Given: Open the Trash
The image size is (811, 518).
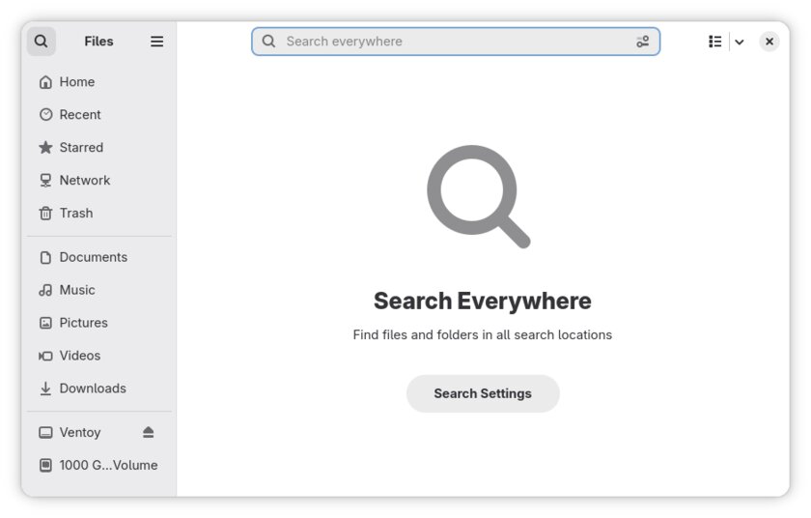Looking at the screenshot, I should click(75, 214).
